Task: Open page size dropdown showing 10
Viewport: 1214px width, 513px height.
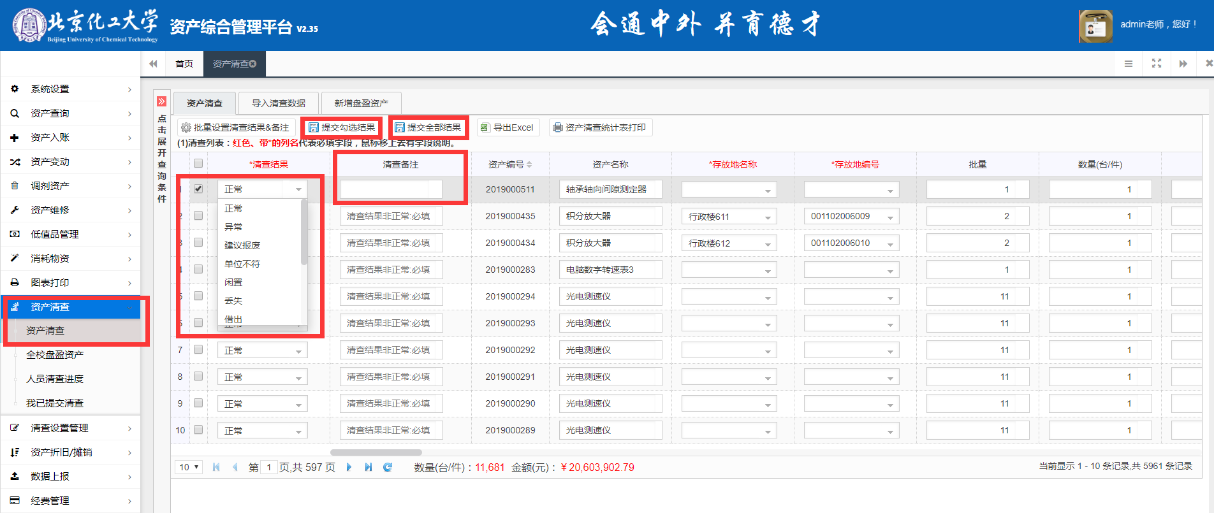Action: [x=189, y=467]
